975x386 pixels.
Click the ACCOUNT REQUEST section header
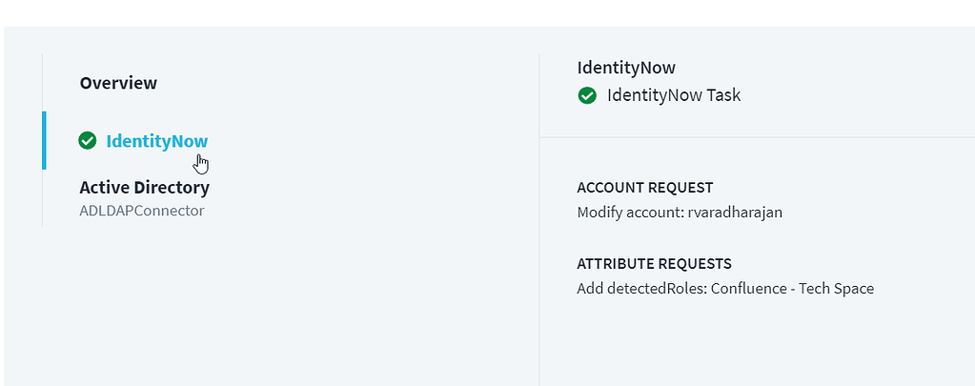644,188
